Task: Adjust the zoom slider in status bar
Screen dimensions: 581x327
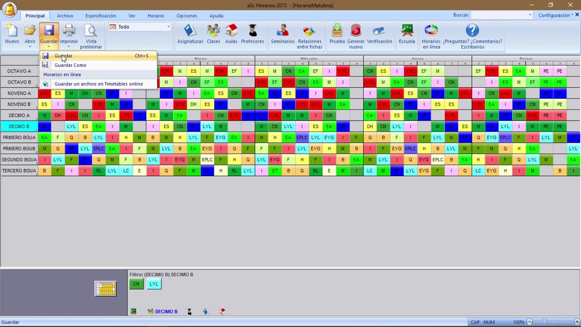Action: pos(545,322)
